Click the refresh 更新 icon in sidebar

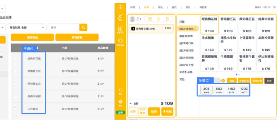pyautogui.click(x=120, y=91)
